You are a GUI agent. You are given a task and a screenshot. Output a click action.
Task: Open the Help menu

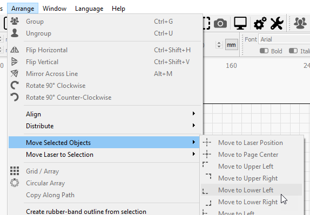click(118, 9)
